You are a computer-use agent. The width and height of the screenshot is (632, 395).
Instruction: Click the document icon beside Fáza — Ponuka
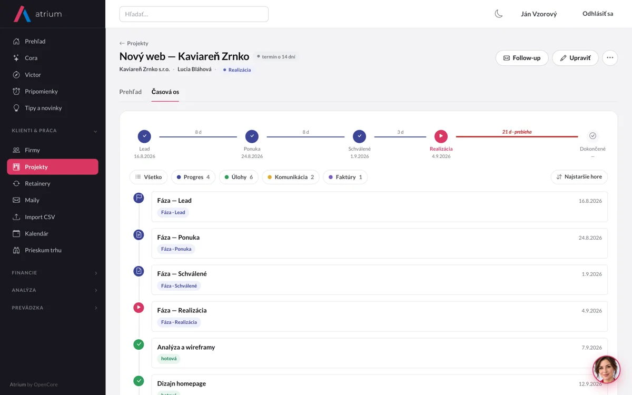coord(139,234)
